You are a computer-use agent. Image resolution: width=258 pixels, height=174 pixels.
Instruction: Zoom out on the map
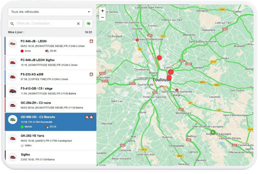(x=102, y=17)
